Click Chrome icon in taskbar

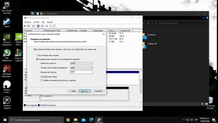(x=68, y=120)
